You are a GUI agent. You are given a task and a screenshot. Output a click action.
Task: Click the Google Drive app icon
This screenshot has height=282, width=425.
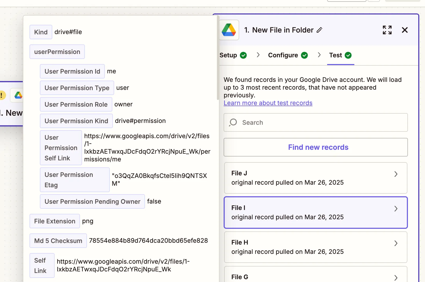click(x=229, y=30)
